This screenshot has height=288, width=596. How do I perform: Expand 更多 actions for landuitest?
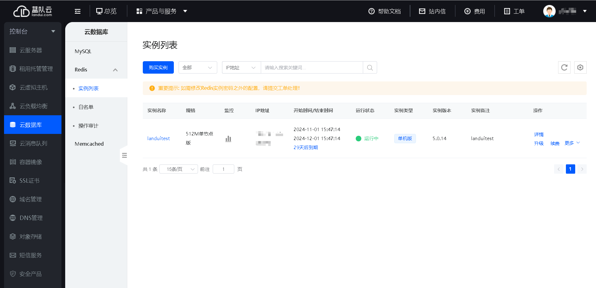pos(572,143)
